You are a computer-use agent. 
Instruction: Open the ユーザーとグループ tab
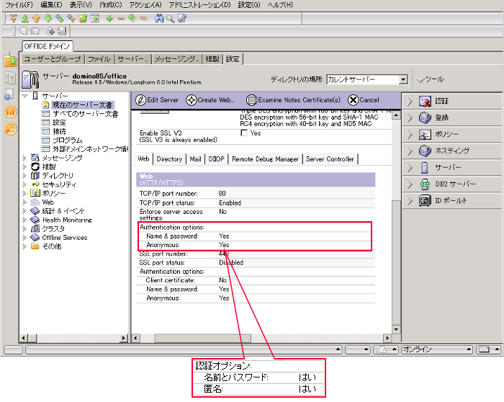[53, 59]
